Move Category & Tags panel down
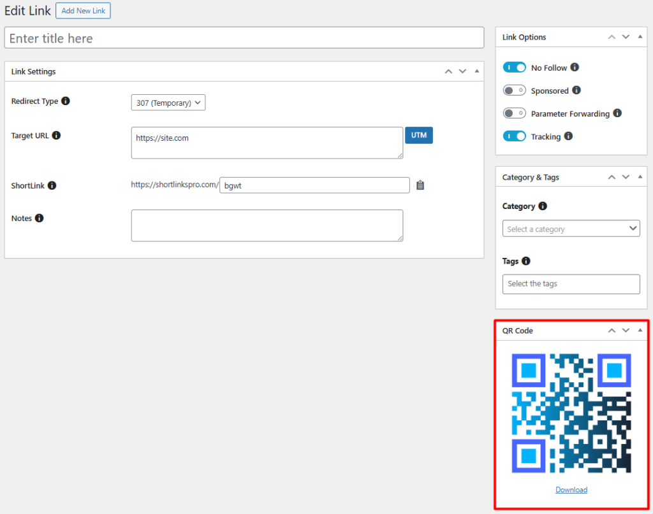This screenshot has width=653, height=514. pyautogui.click(x=626, y=177)
